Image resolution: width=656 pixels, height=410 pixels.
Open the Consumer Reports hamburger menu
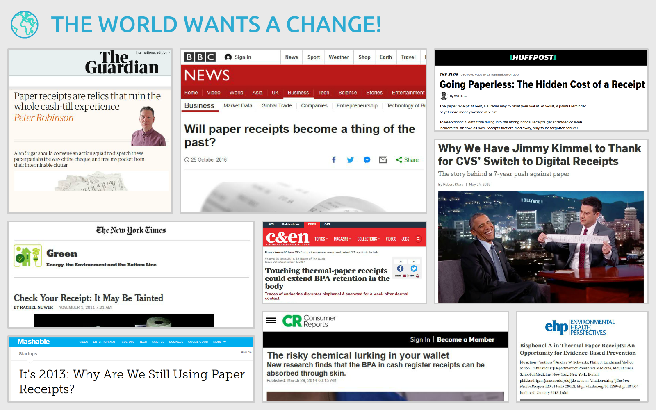[x=271, y=321]
